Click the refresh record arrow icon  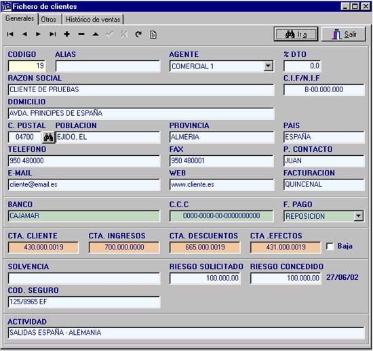pyautogui.click(x=138, y=35)
